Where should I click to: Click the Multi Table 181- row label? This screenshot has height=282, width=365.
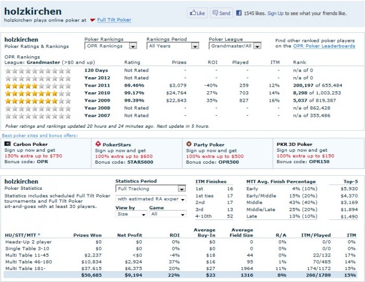click(x=26, y=268)
